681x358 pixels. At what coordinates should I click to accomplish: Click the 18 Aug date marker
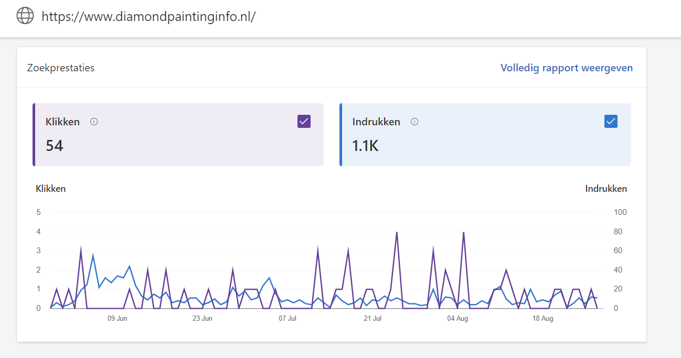[542, 318]
